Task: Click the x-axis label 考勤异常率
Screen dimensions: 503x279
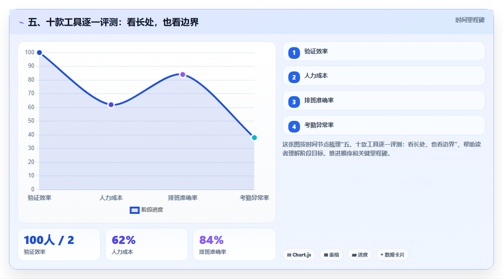Action: [254, 198]
